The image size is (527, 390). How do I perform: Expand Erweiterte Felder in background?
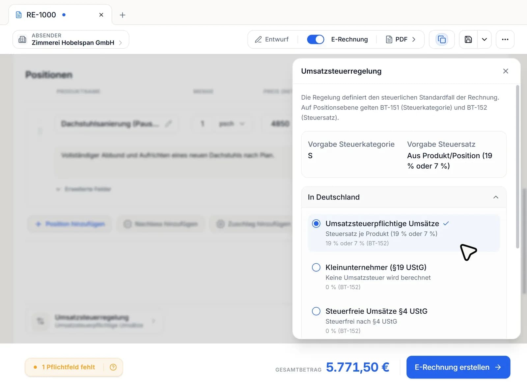click(84, 189)
